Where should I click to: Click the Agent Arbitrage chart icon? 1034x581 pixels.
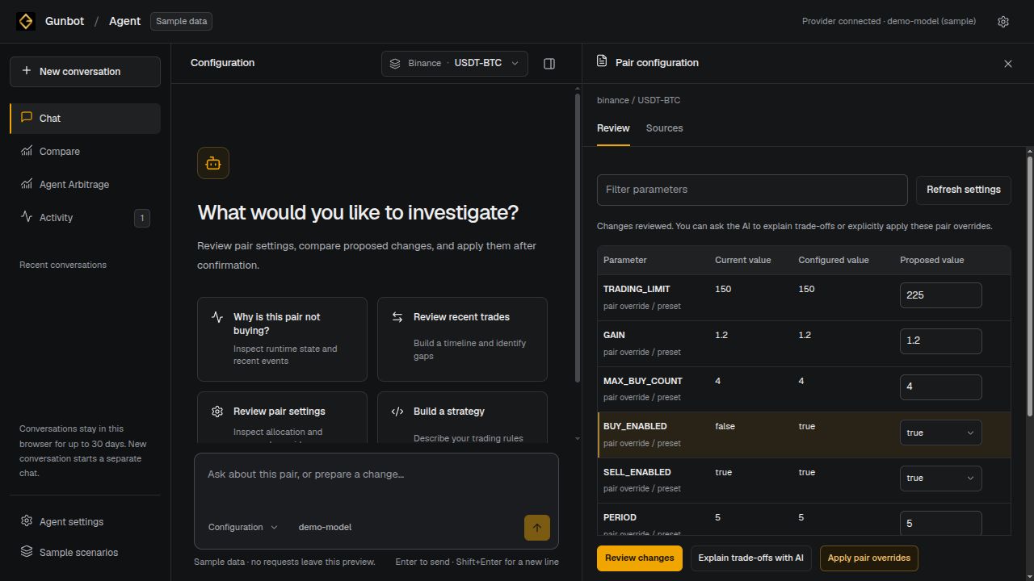coord(27,184)
